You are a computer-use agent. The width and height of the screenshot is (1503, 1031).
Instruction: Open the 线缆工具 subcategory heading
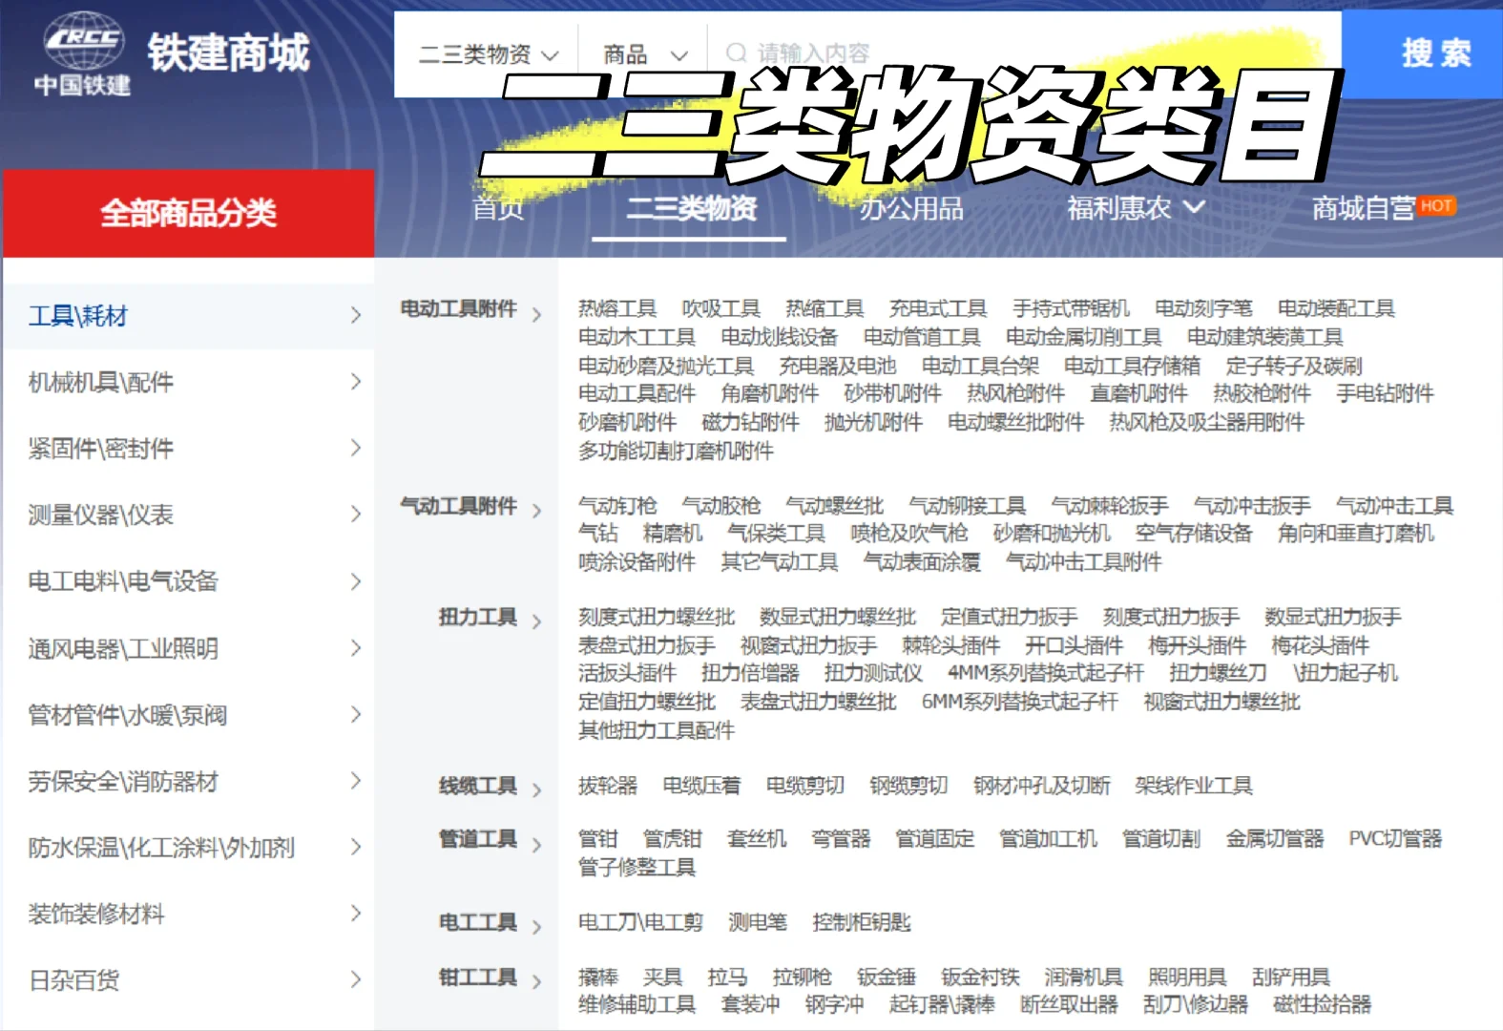click(478, 786)
